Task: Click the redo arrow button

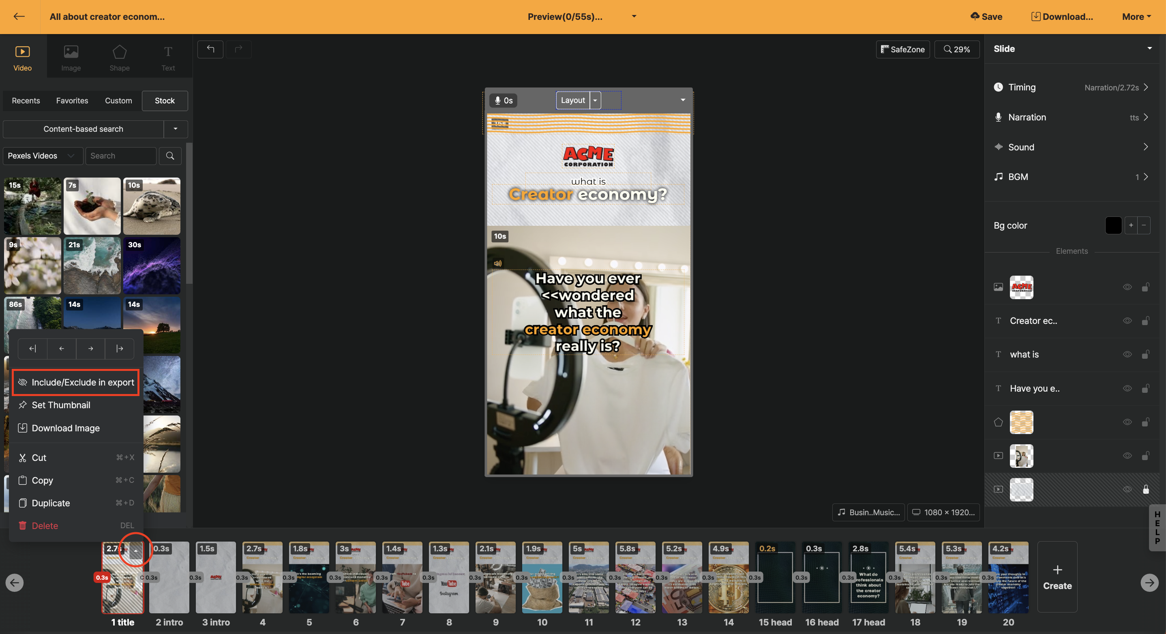Action: click(238, 49)
